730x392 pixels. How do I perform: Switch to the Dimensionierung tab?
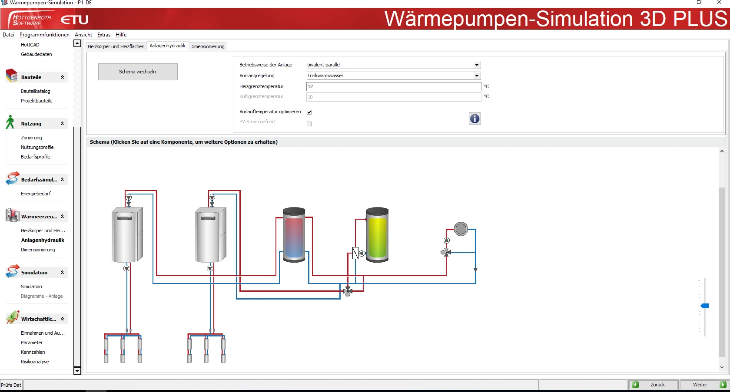(207, 46)
